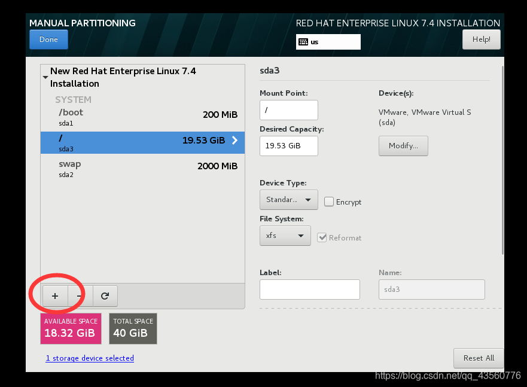Click the VMware Virtual S (sda) device text
Screen dimensions: 527x387
425,117
